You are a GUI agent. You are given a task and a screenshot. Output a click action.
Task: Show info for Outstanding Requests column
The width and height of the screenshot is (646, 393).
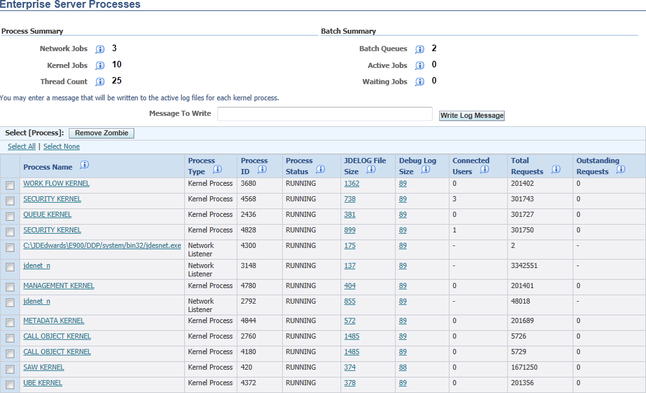[x=621, y=170]
